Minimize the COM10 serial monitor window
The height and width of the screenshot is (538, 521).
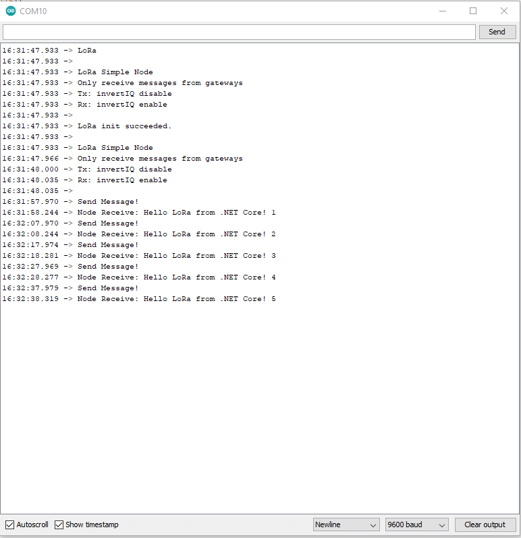tap(443, 11)
